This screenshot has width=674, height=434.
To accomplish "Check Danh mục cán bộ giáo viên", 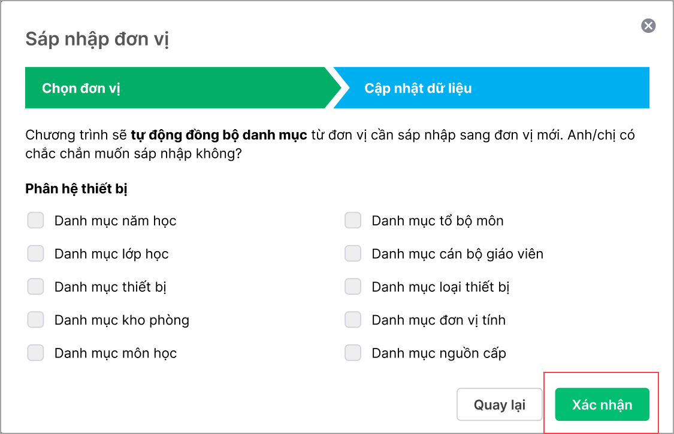I will tap(353, 253).
